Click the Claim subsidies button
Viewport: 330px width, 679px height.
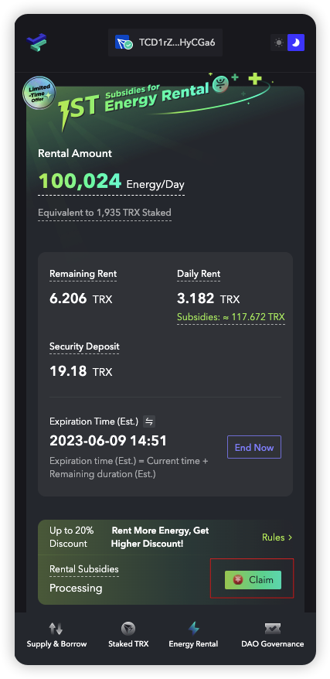(x=253, y=580)
